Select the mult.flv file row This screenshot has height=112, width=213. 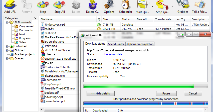point(124,29)
